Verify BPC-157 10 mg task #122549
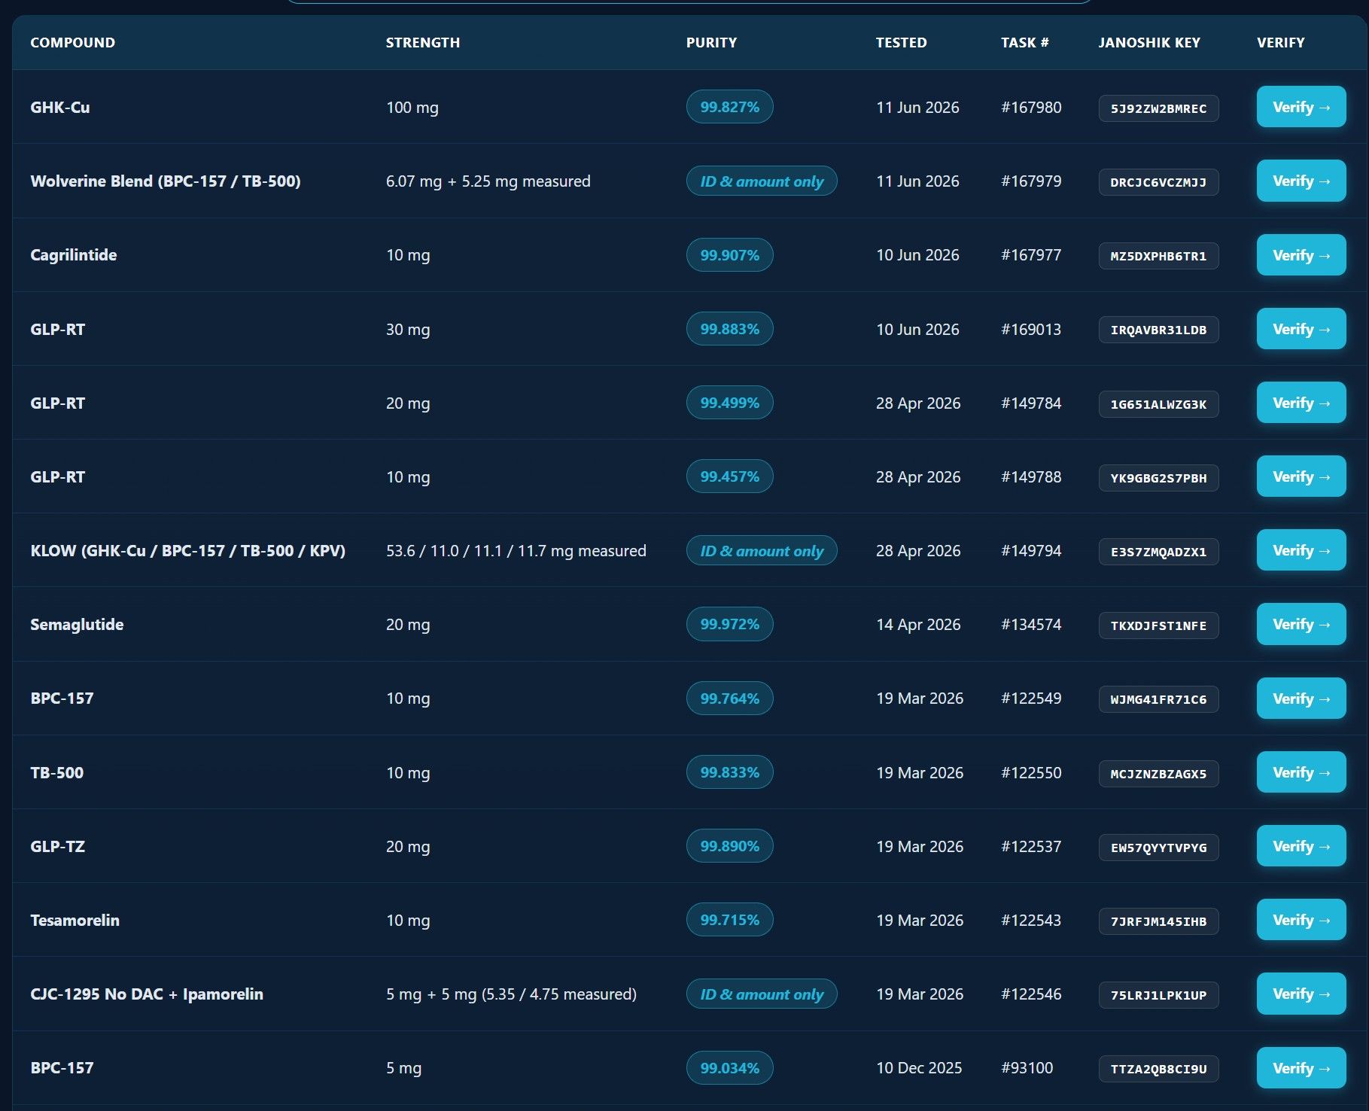Viewport: 1369px width, 1111px height. click(x=1301, y=699)
